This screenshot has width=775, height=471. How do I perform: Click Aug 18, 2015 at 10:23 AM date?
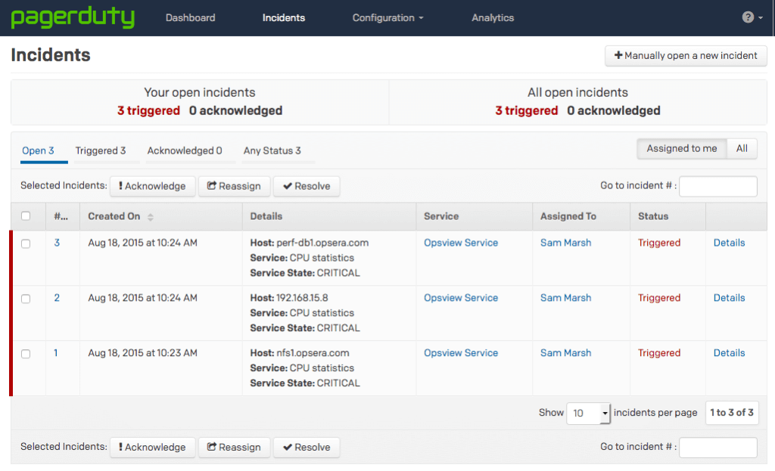pyautogui.click(x=142, y=354)
